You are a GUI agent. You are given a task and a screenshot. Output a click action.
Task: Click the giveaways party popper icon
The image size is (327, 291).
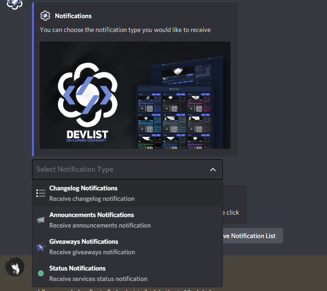pyautogui.click(x=41, y=247)
